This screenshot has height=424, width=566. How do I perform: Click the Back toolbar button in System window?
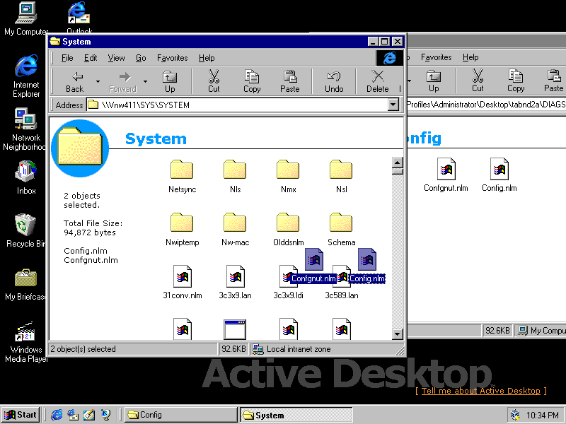(x=75, y=82)
